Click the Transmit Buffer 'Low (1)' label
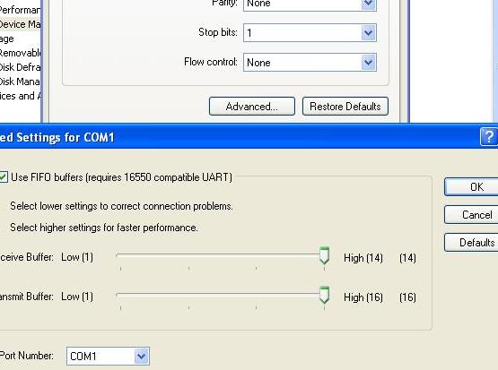The width and height of the screenshot is (498, 370). [77, 297]
